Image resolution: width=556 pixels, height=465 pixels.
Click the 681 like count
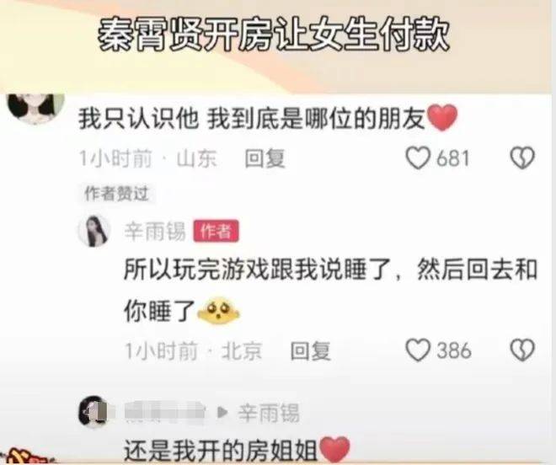453,158
